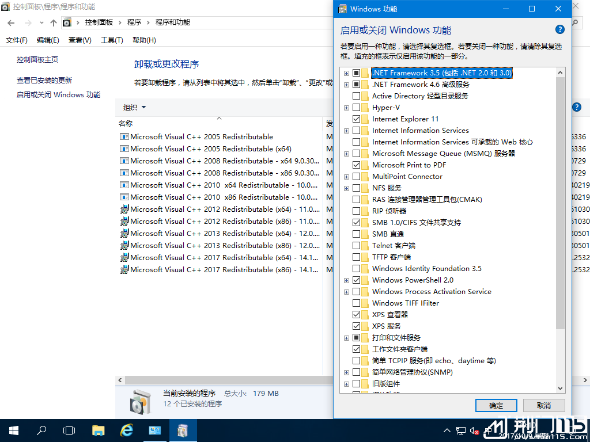Viewport: 590px width, 442px height.
Task: Open taskbar search
Action: point(41,430)
